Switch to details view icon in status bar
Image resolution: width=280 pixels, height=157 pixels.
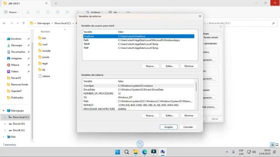272,144
